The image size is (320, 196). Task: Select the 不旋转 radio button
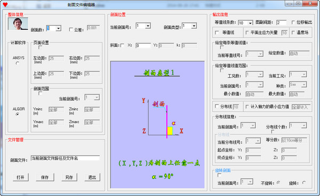tap(278, 183)
